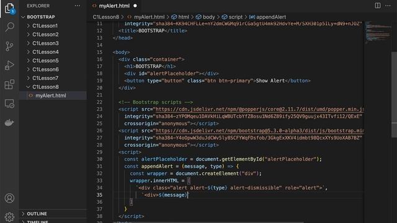Open the popper.min.js CDN link
Screen dimensions: 397x223
coord(259,109)
